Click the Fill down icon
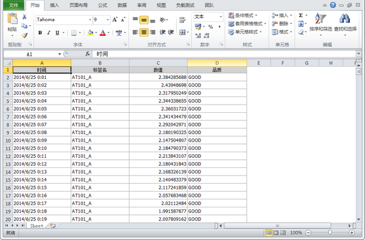 click(301, 24)
